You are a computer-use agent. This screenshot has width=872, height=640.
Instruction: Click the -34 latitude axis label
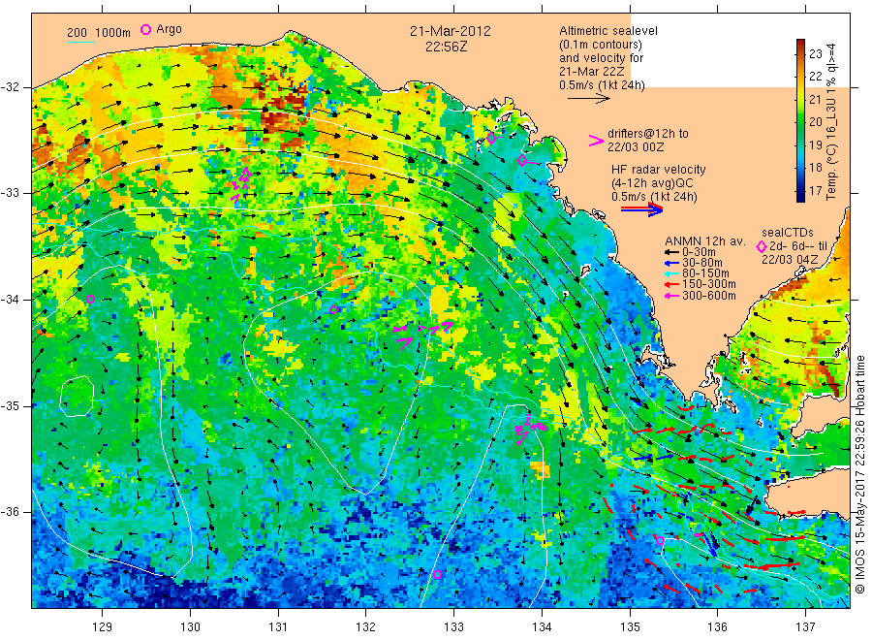[12, 300]
